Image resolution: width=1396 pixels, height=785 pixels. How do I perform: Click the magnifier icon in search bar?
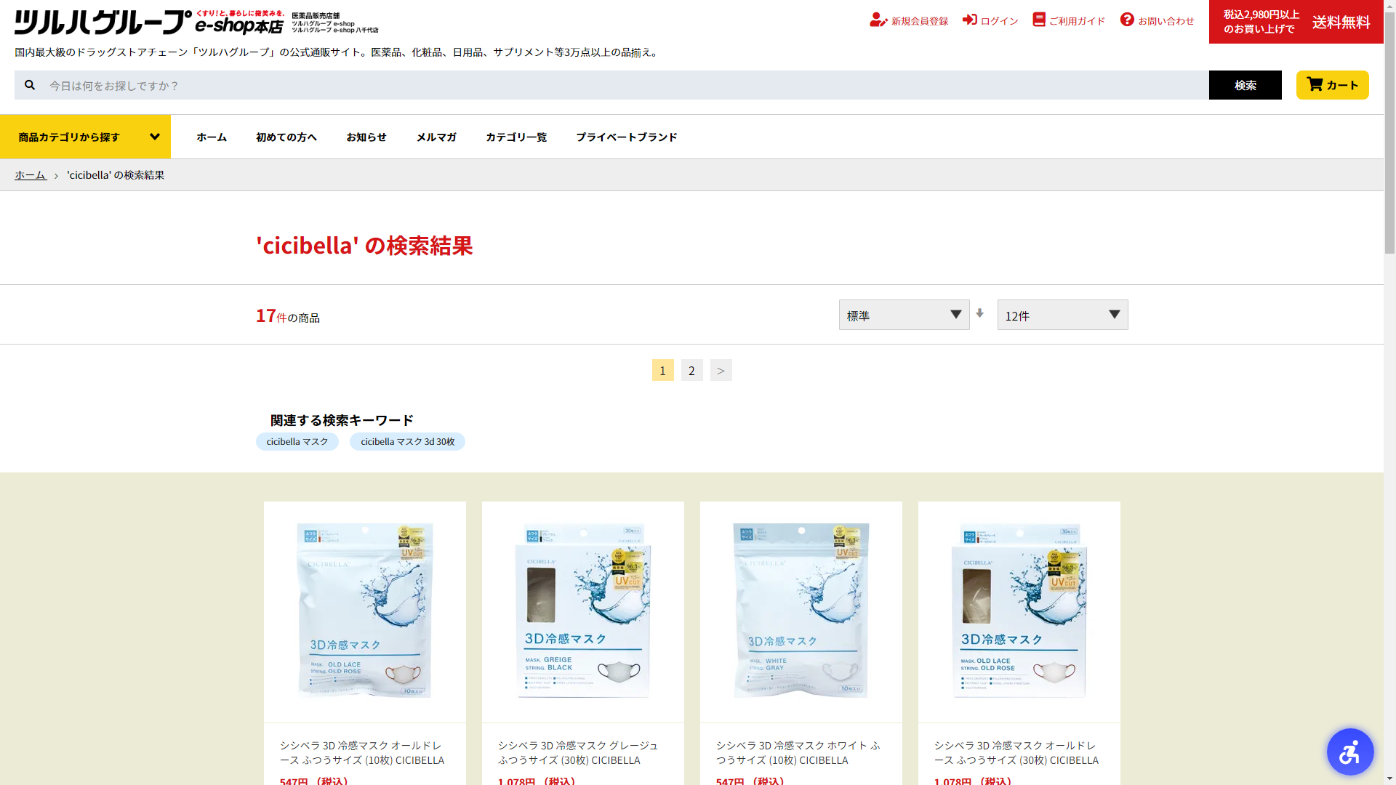[x=30, y=85]
